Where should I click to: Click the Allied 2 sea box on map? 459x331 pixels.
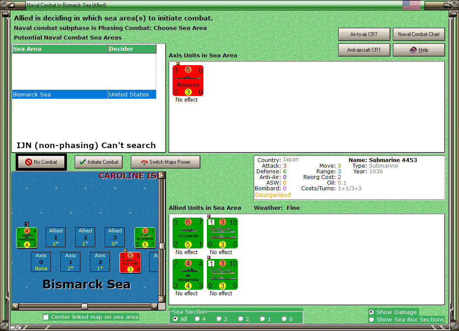click(85, 237)
